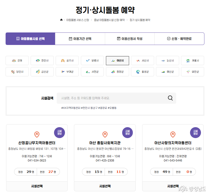Select the 신청·예약완료 step tab
Viewport: 210px width, 195px height.
coord(179,39)
